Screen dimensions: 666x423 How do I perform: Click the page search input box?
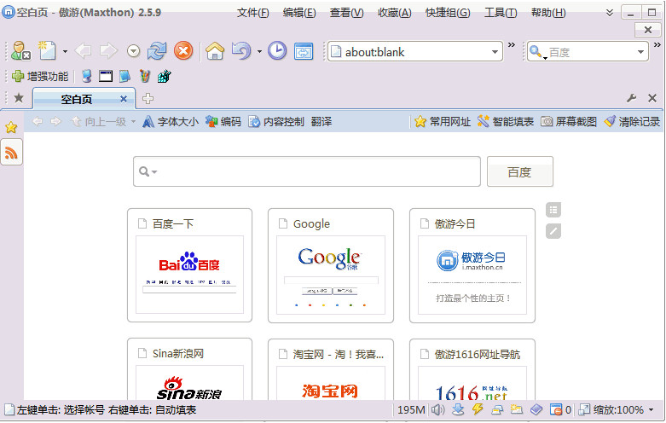[307, 171]
